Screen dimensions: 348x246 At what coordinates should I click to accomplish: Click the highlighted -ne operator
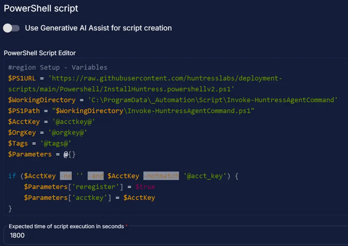pyautogui.click(x=66, y=176)
